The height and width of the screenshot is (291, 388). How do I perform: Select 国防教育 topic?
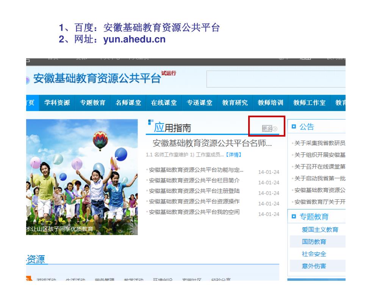pos(314,242)
